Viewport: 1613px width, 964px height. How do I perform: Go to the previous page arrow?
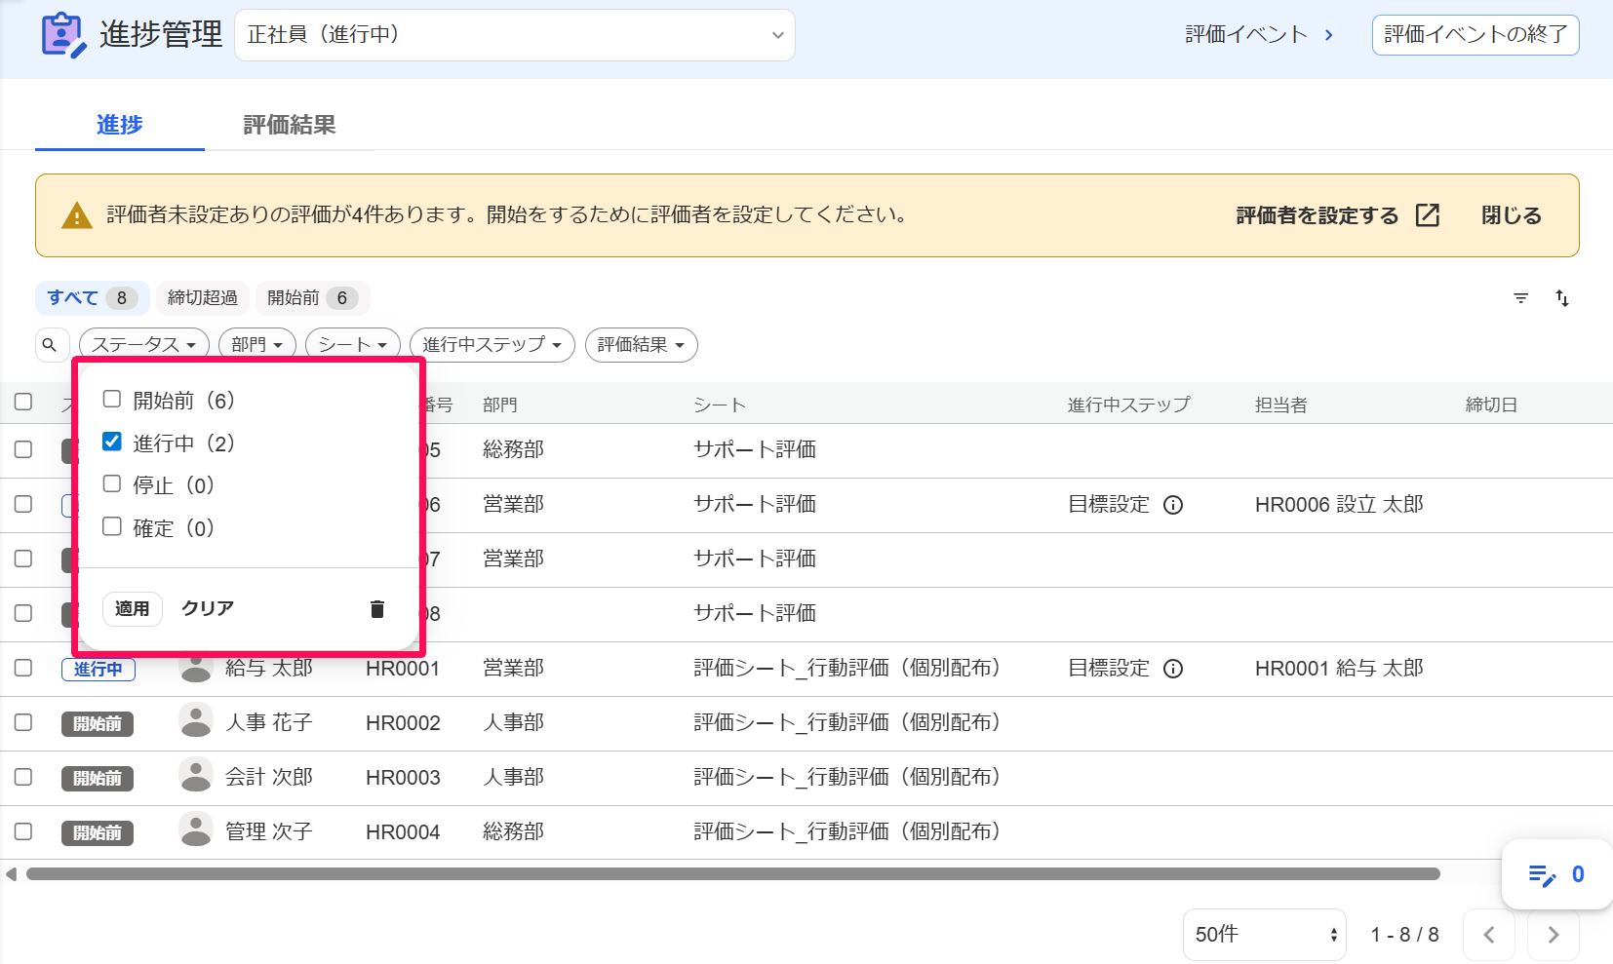coord(1489,935)
